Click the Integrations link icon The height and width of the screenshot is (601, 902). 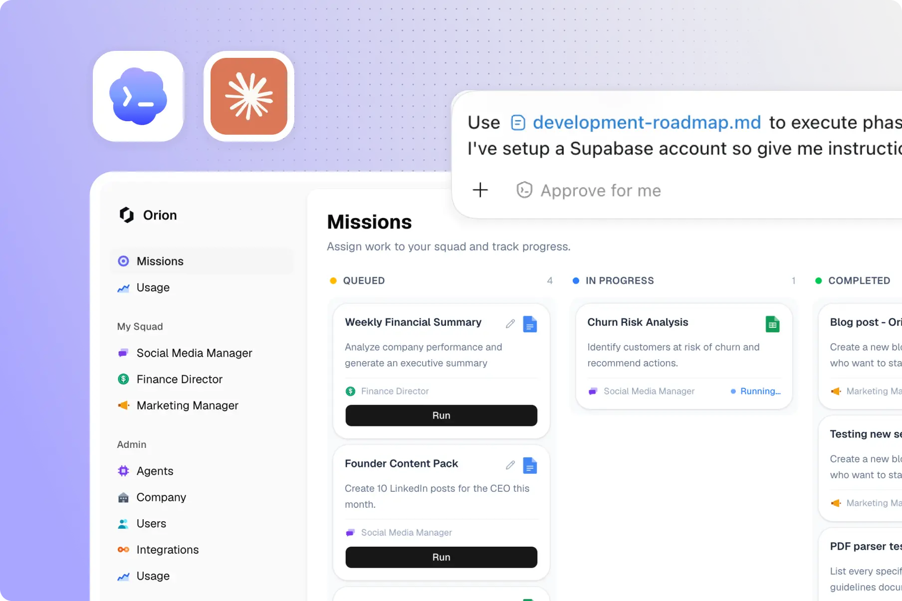123,550
